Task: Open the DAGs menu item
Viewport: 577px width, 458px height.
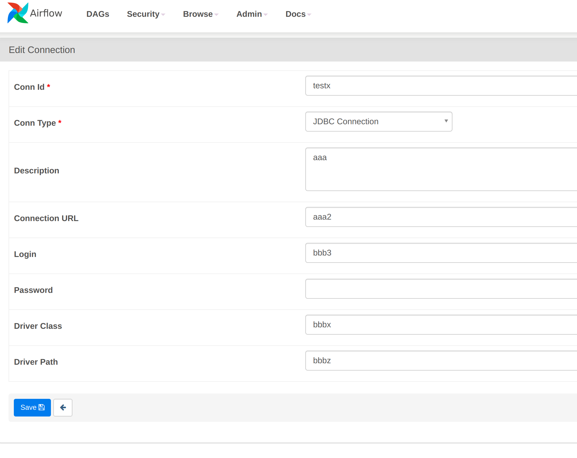Action: 98,14
